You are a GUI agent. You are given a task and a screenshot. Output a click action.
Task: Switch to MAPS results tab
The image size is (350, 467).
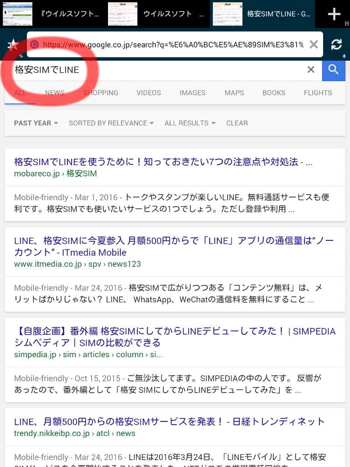[x=234, y=93]
